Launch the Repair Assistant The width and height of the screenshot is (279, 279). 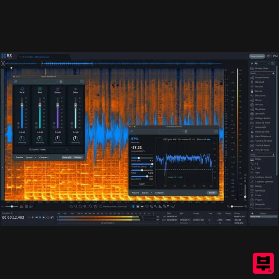258,56
